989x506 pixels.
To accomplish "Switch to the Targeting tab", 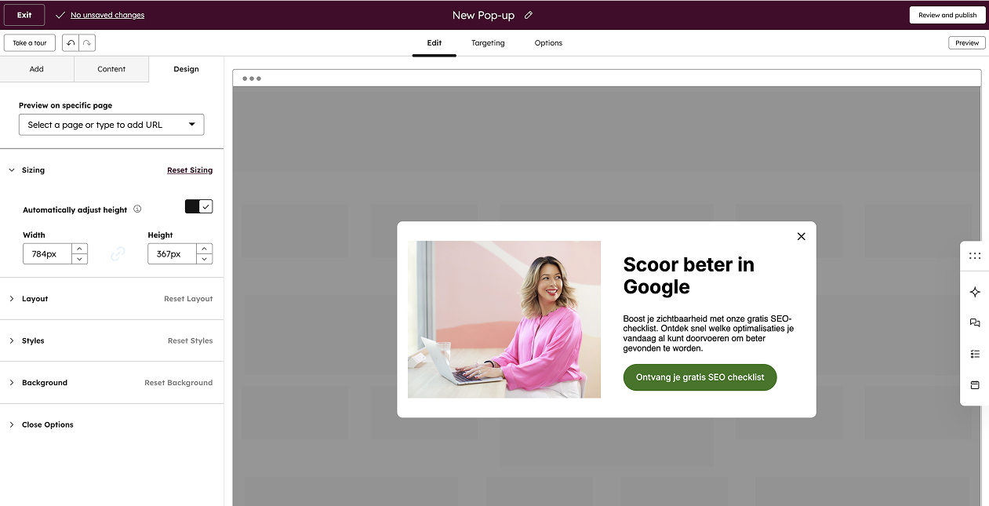I will point(488,43).
